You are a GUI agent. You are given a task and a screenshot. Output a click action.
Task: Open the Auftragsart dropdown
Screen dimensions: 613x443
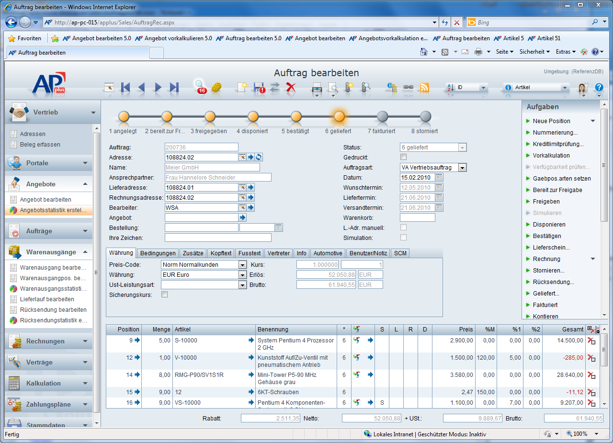click(462, 168)
